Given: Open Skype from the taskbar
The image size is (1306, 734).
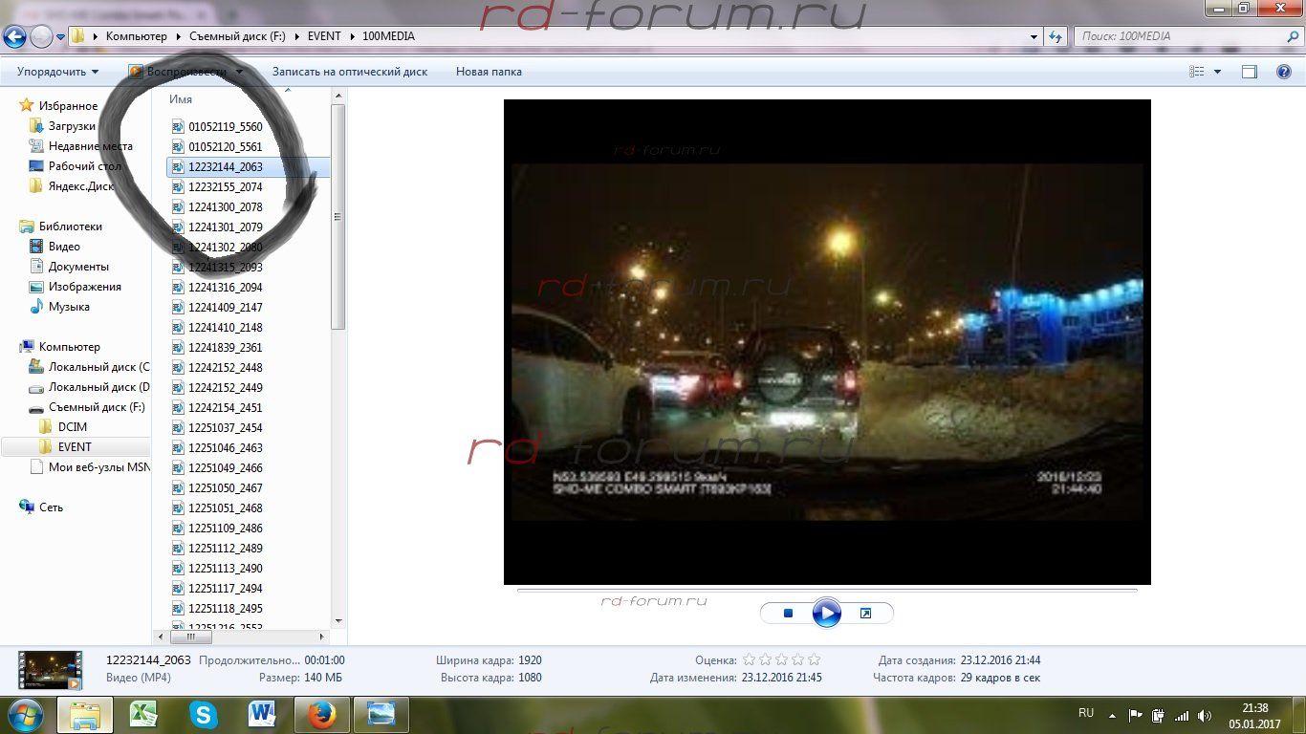Looking at the screenshot, I should [203, 715].
